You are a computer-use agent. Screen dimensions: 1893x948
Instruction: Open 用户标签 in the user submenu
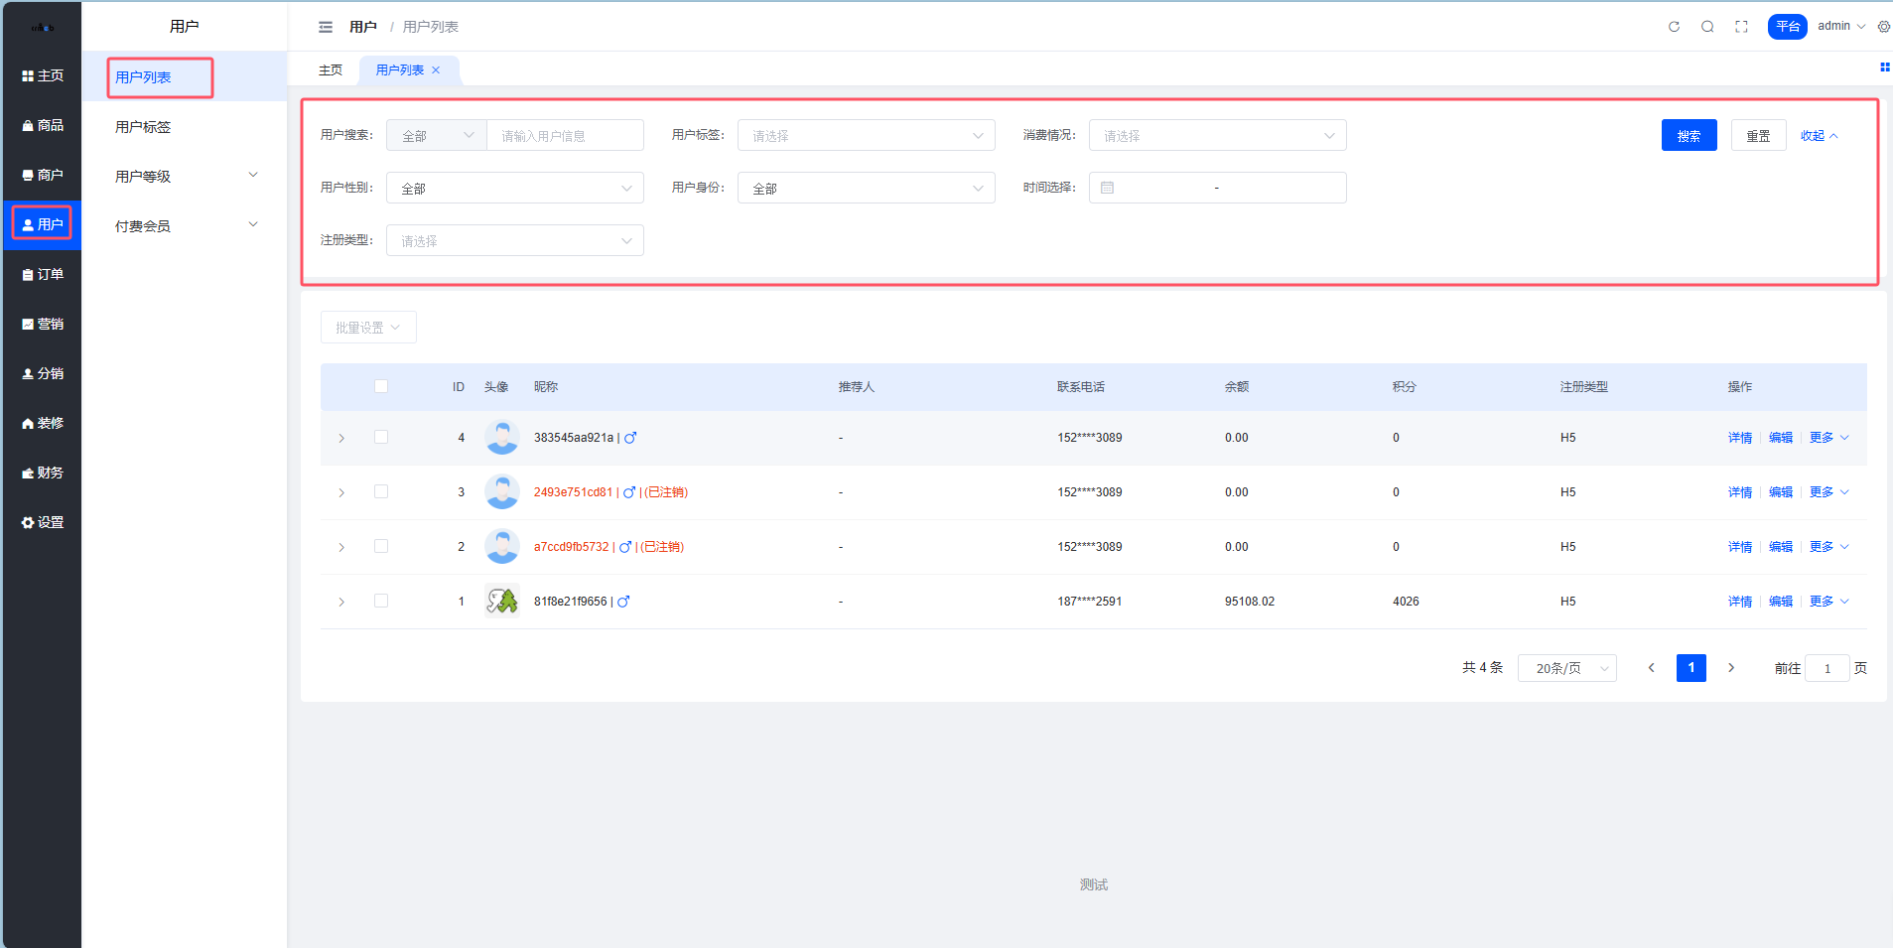143,127
